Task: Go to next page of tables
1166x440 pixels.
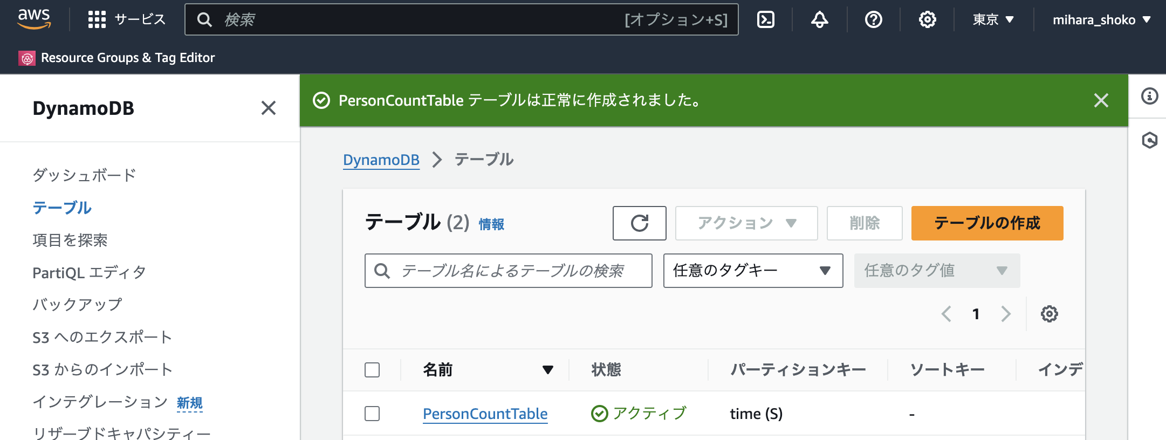Action: click(x=1006, y=314)
